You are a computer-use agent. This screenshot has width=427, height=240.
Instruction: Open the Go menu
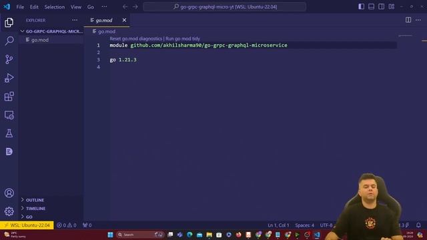pos(91,7)
